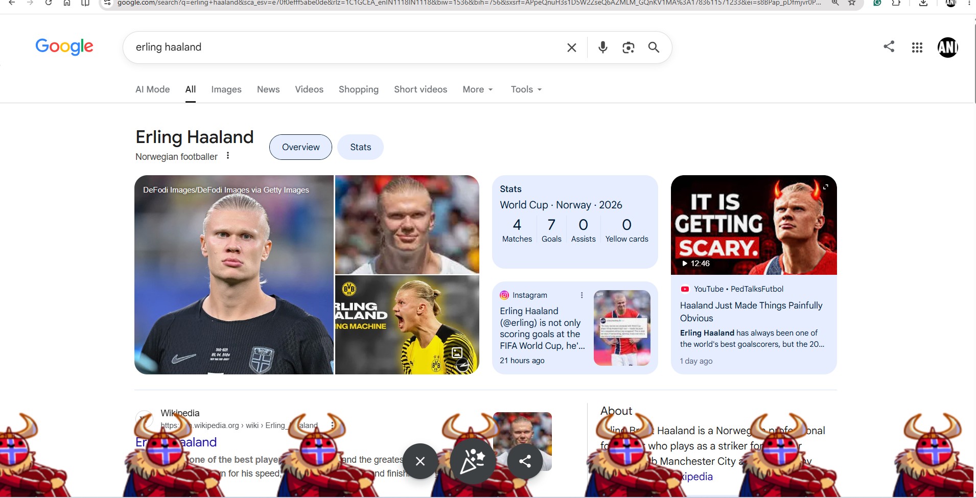Viewport: 976px width, 498px height.
Task: Open Google Lens image search icon
Action: tap(629, 48)
